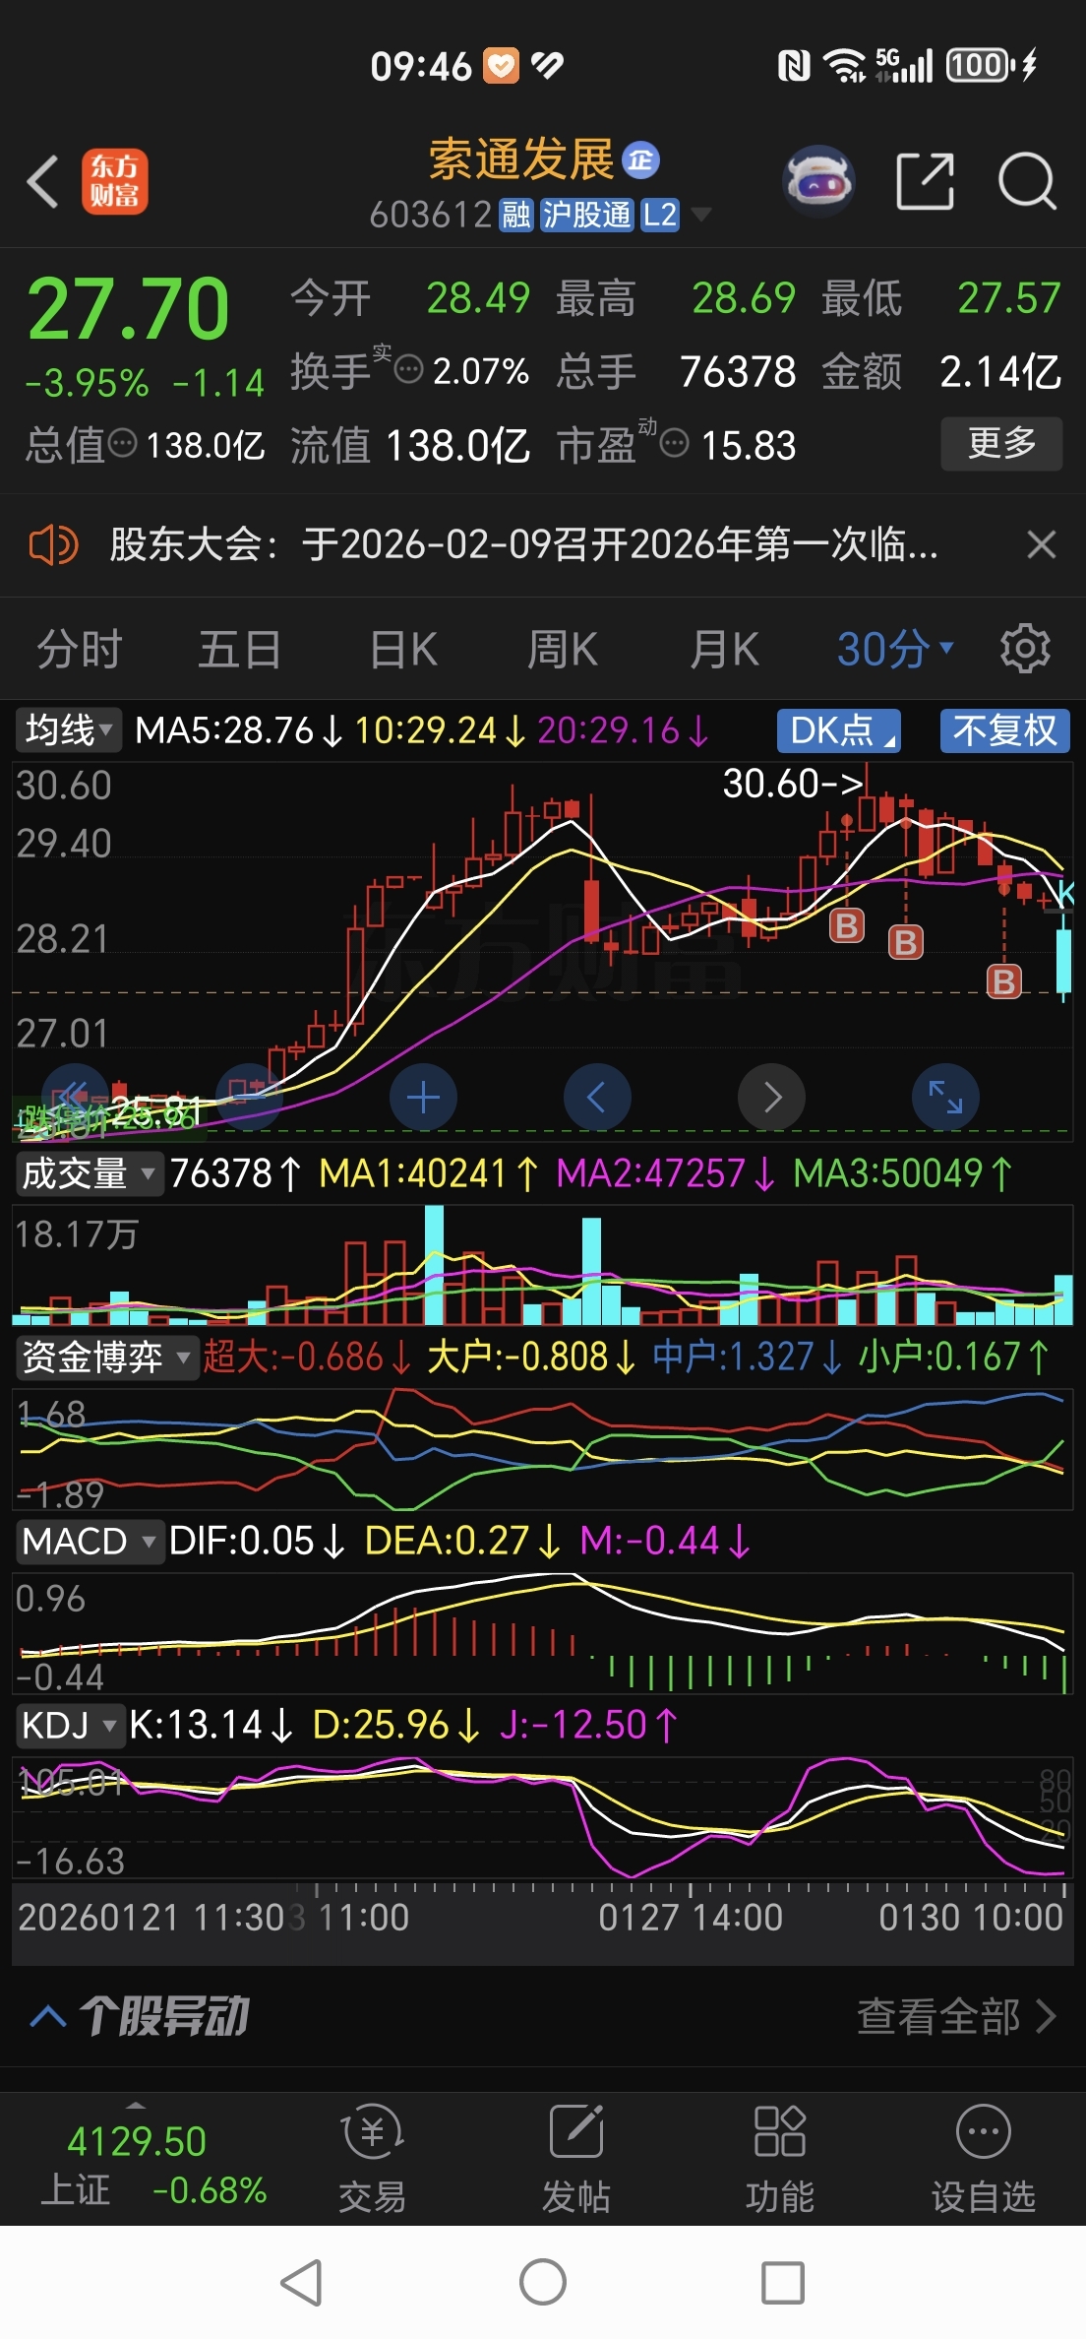
Task: Tap the current price 27.70
Action: (128, 309)
